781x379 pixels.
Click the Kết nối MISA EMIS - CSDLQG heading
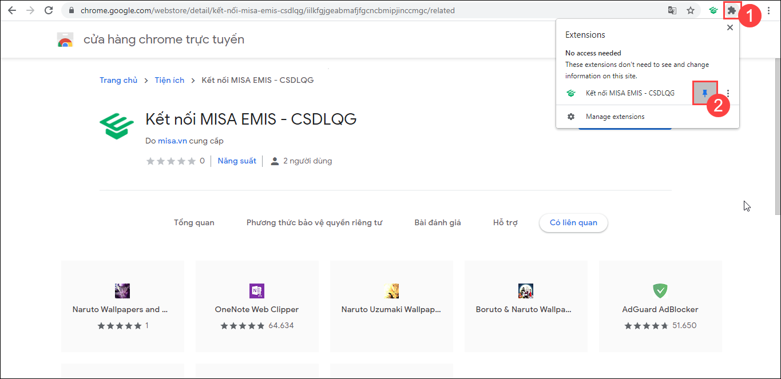[x=251, y=119]
